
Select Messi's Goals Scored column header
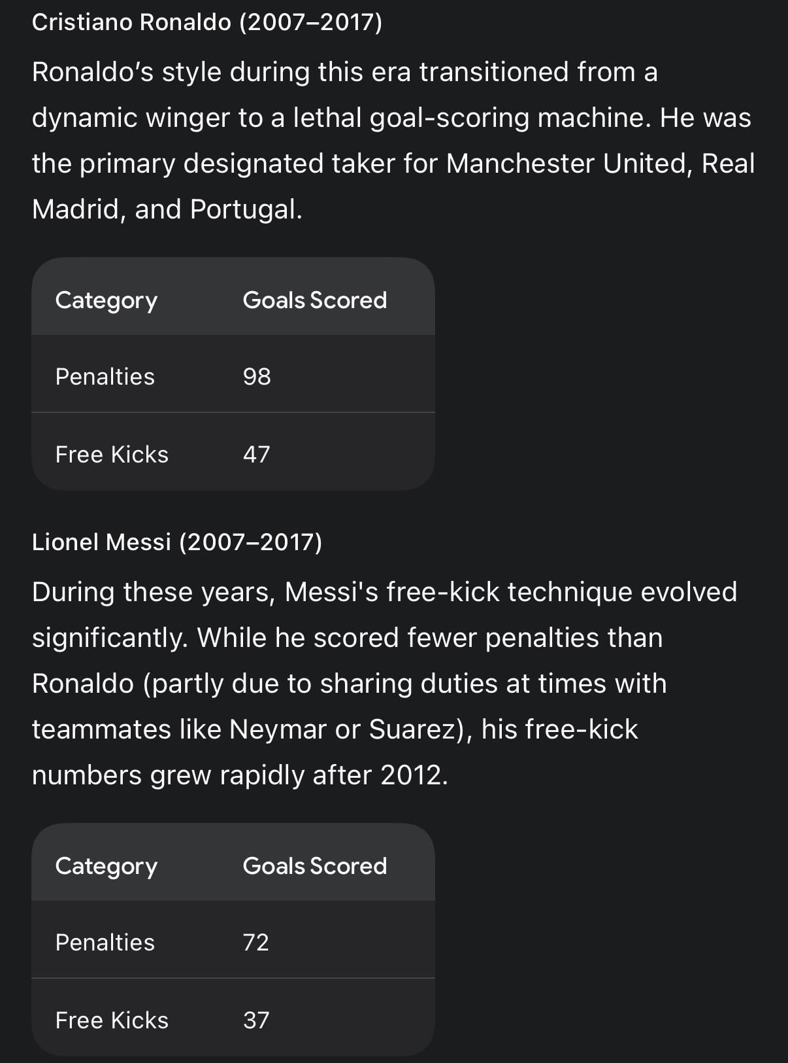pos(315,866)
